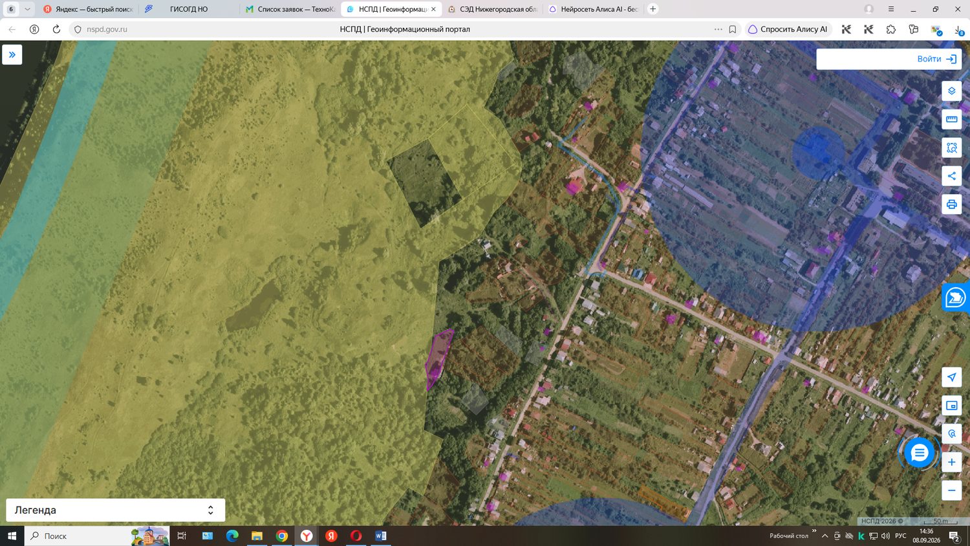Activate the area search selection tool
Viewport: 970px width, 546px height.
pos(951,147)
